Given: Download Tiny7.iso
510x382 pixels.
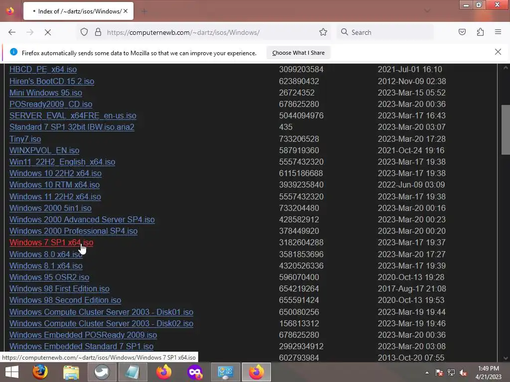Looking at the screenshot, I should point(25,139).
